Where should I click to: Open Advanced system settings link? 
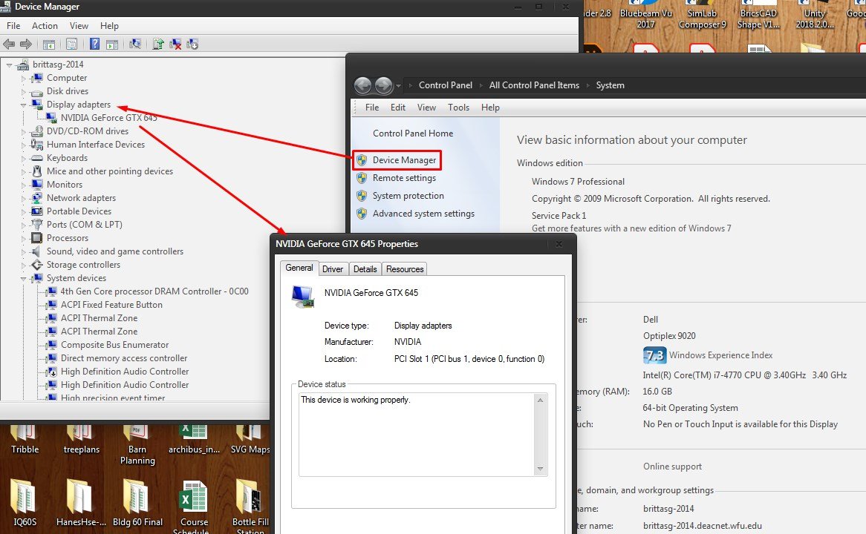coord(423,214)
